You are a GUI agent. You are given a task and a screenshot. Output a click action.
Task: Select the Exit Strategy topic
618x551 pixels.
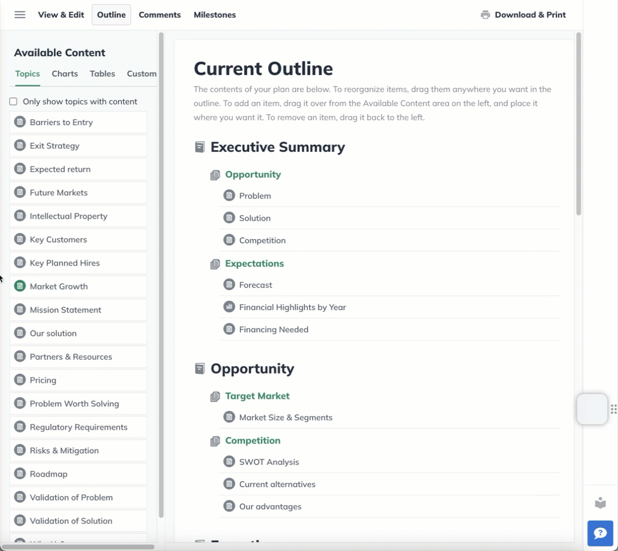(x=79, y=146)
